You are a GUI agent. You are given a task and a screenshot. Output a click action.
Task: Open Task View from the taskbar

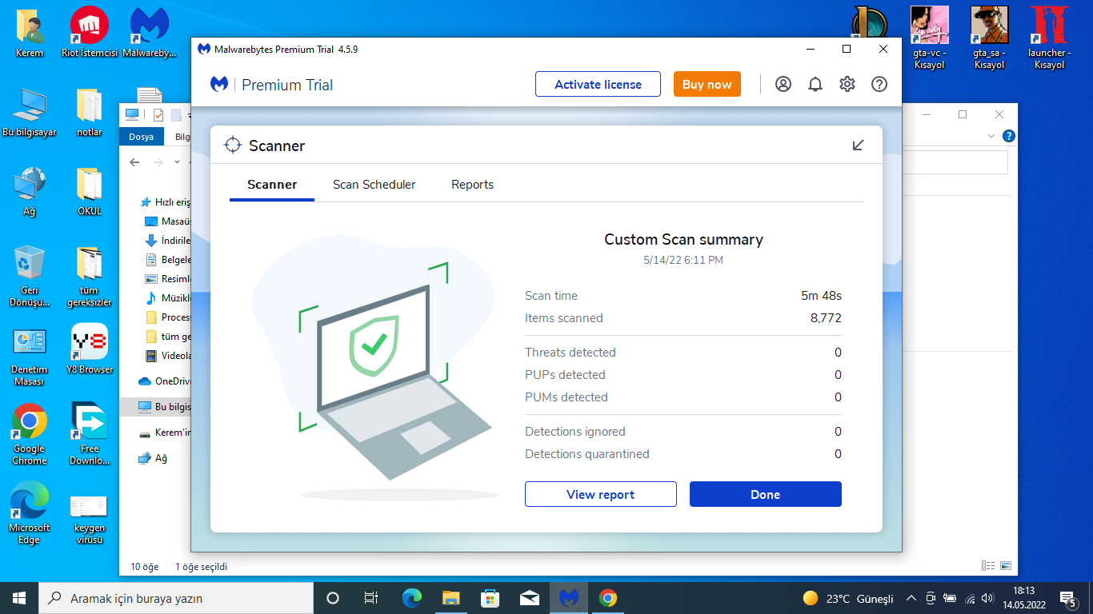[371, 598]
